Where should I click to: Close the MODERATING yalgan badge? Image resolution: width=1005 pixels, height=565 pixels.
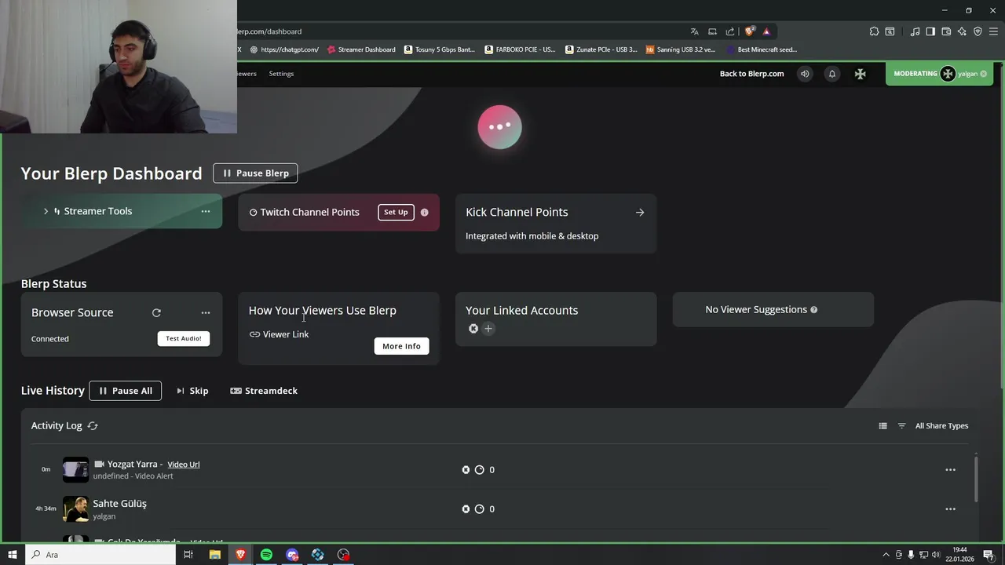(983, 74)
